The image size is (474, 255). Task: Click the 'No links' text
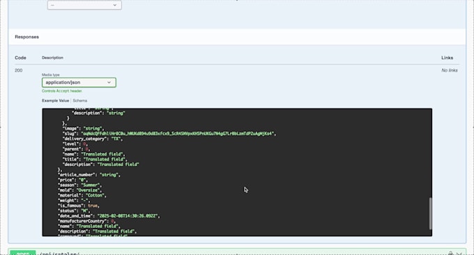click(x=450, y=70)
